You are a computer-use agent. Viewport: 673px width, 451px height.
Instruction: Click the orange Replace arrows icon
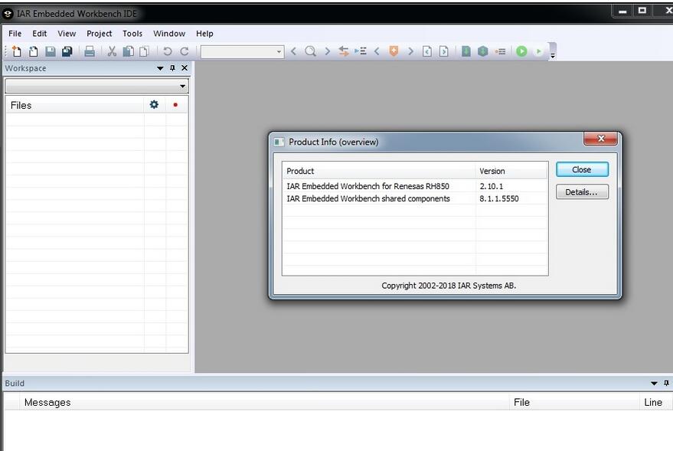coord(343,51)
